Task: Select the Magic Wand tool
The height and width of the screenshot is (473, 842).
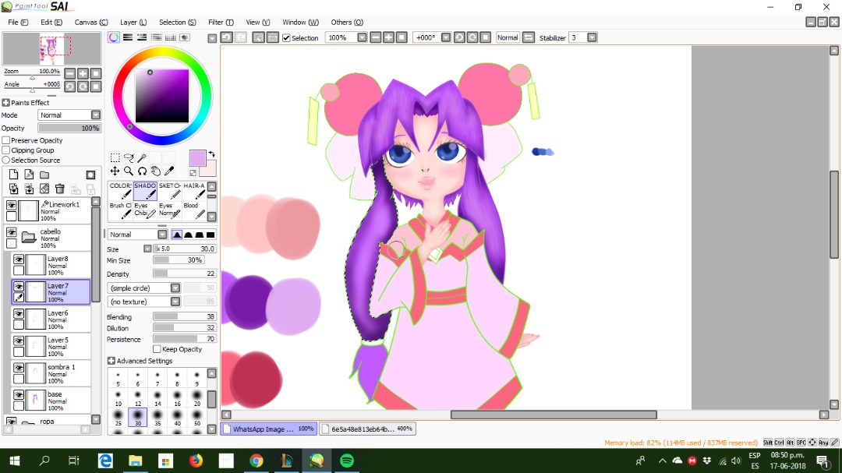Action: (x=142, y=157)
